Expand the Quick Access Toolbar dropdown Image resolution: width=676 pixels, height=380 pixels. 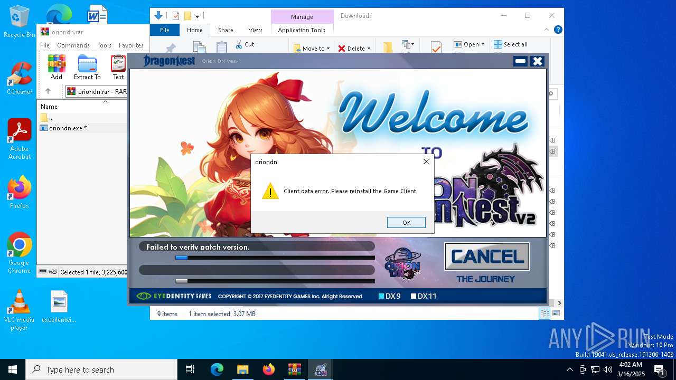197,16
